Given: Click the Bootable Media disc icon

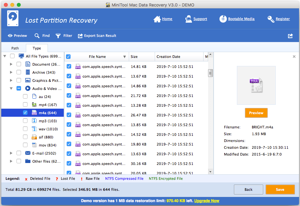Looking at the screenshot, I should 223,19.
